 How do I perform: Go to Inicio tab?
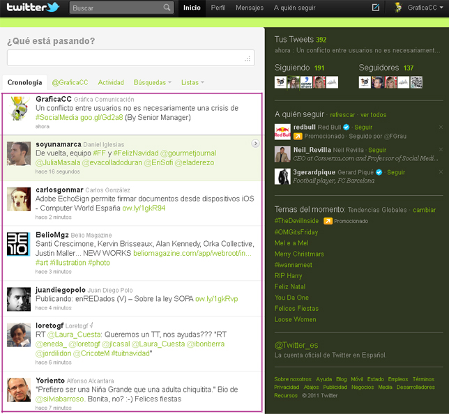192,8
